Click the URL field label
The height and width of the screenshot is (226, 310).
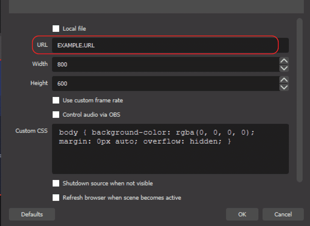coord(42,45)
